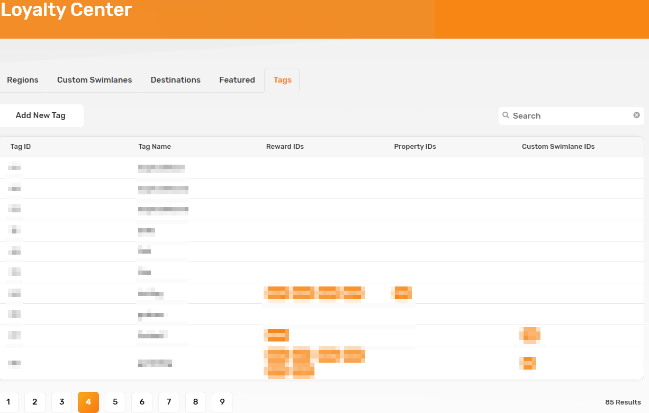Open the Regions tab
649x413 pixels.
coord(23,80)
